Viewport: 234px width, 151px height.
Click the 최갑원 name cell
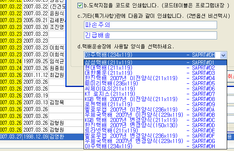[x=57, y=75]
